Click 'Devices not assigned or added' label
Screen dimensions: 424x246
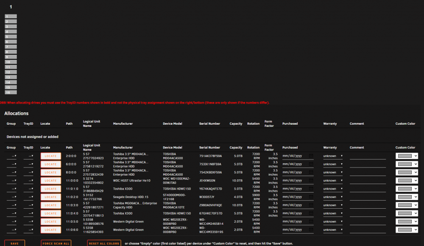coord(33,137)
